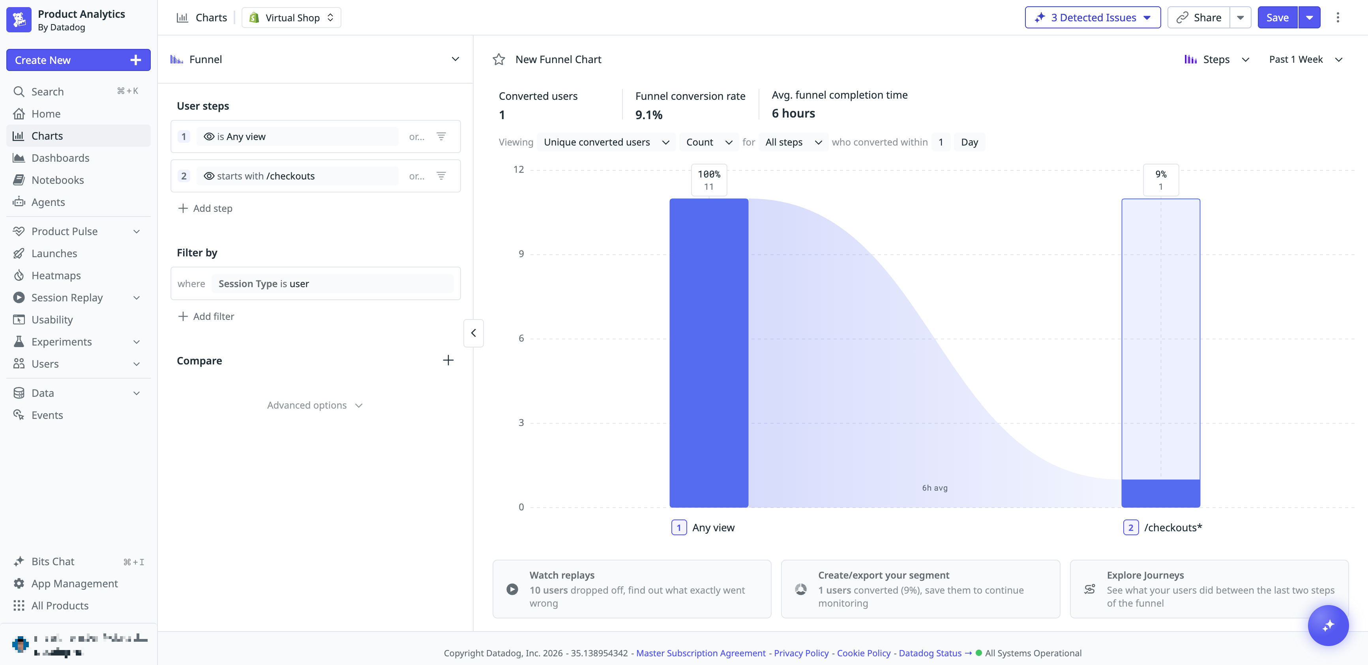Screen dimensions: 1368x665
Task: Open the Save options arrow
Action: pyautogui.click(x=1310, y=17)
